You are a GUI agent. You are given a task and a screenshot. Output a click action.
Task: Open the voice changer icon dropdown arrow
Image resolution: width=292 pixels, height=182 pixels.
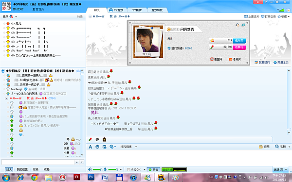click(x=115, y=147)
